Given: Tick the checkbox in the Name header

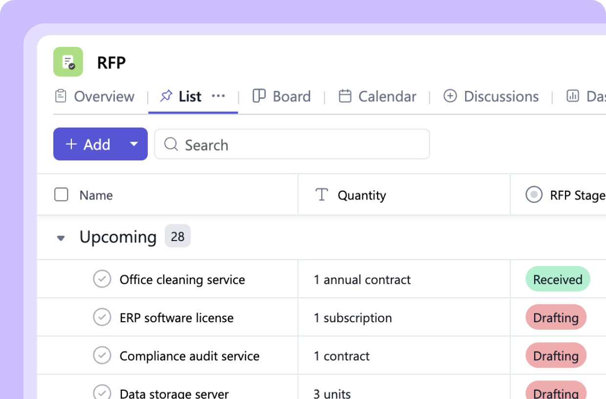Looking at the screenshot, I should pyautogui.click(x=61, y=194).
